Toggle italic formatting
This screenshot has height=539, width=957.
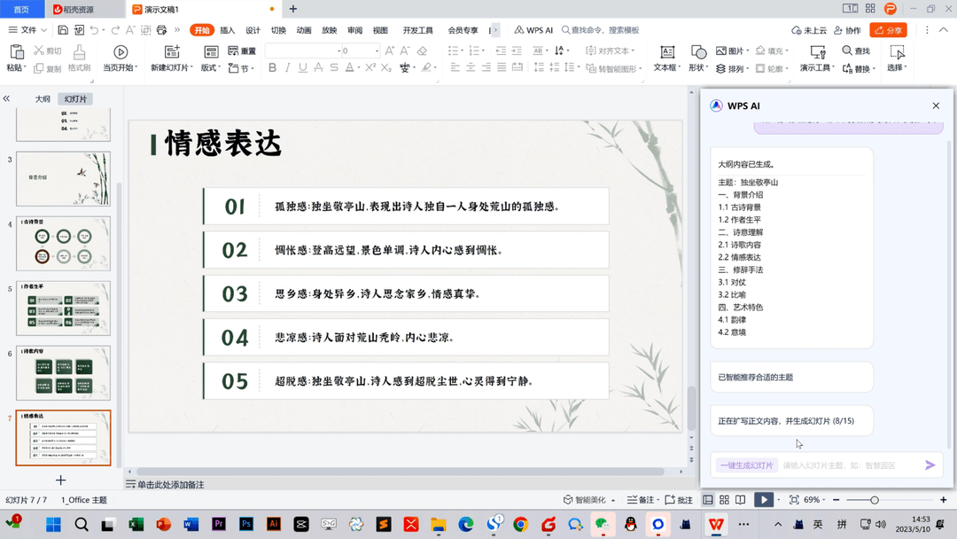286,67
